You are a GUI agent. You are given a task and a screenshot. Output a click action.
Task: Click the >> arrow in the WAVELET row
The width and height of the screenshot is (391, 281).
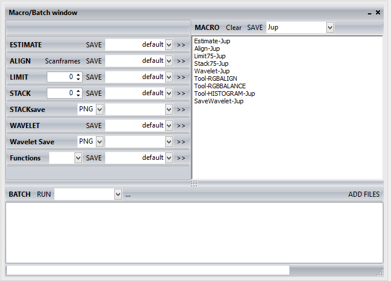[181, 126]
